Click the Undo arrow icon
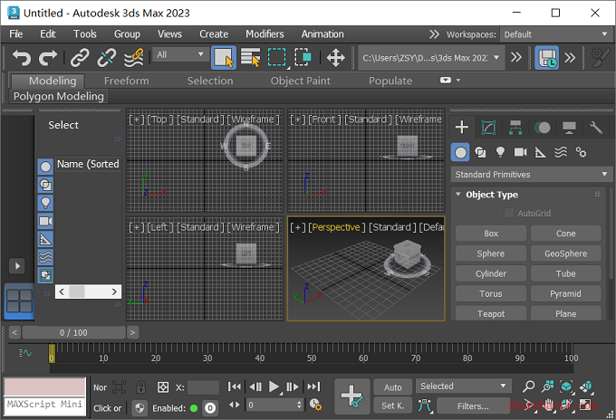Viewport: 616px width, 420px height. tap(21, 58)
